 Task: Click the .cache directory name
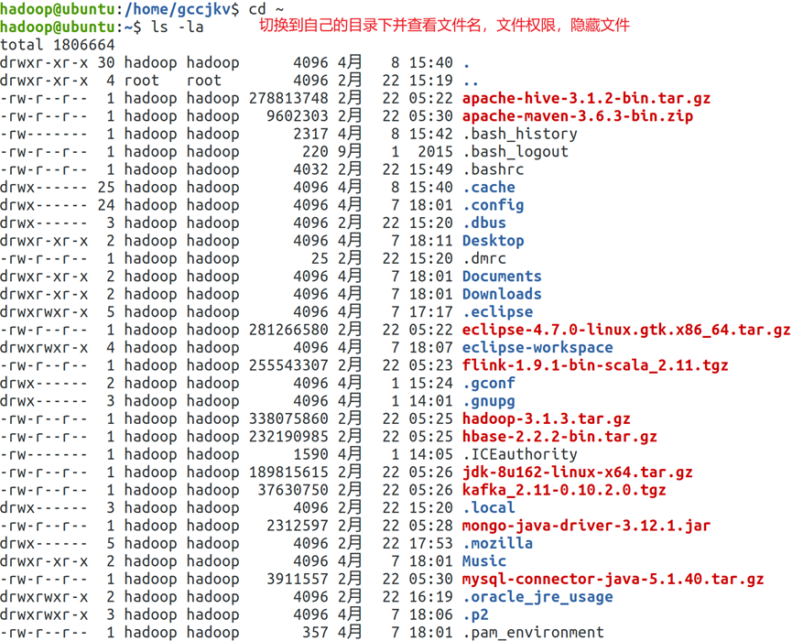[488, 187]
